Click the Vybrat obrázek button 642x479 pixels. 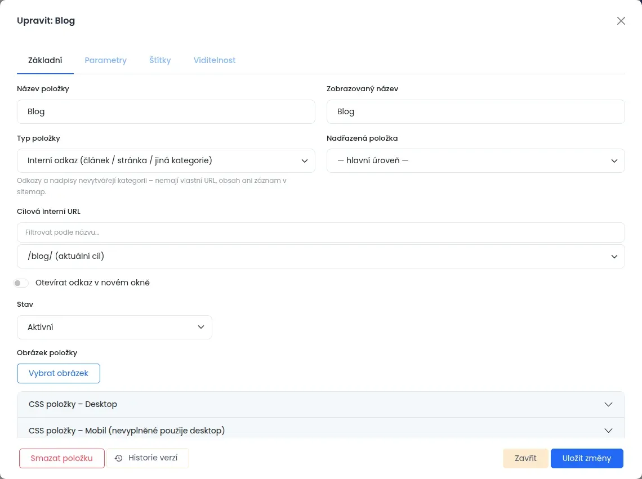(59, 373)
